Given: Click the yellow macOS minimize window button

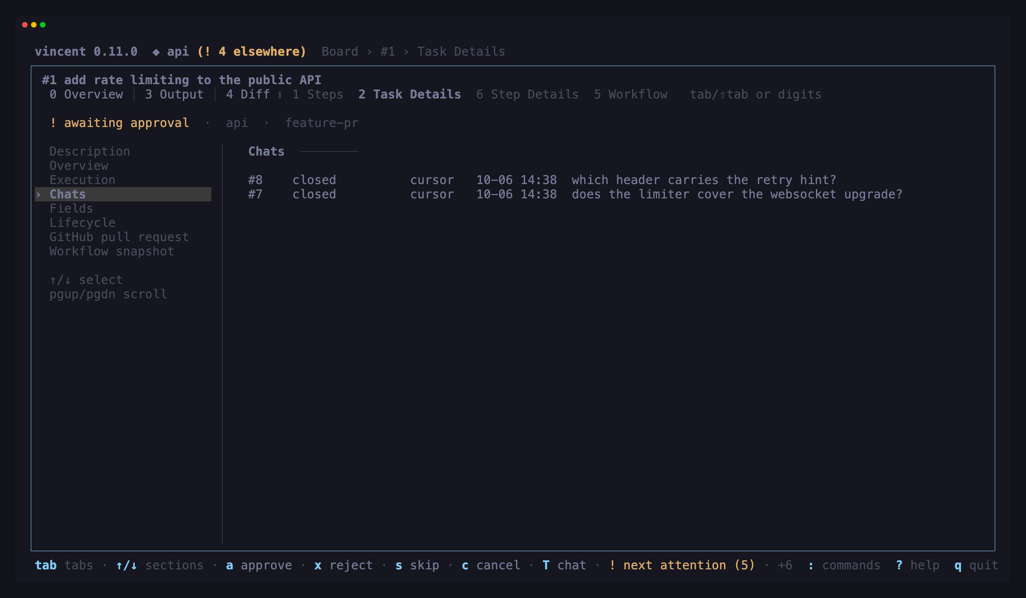Looking at the screenshot, I should [34, 25].
